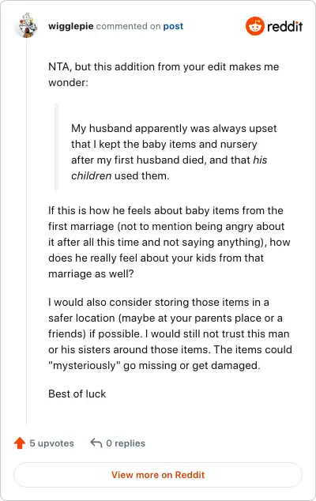Click the "View more on Reddit" button

click(158, 475)
